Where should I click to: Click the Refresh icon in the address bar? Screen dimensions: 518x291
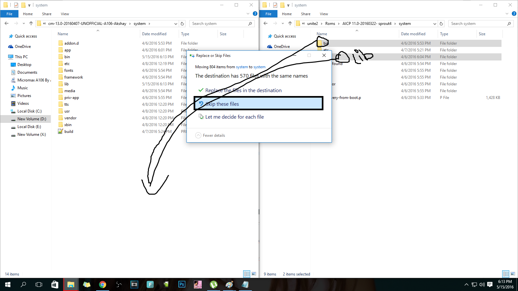point(182,23)
